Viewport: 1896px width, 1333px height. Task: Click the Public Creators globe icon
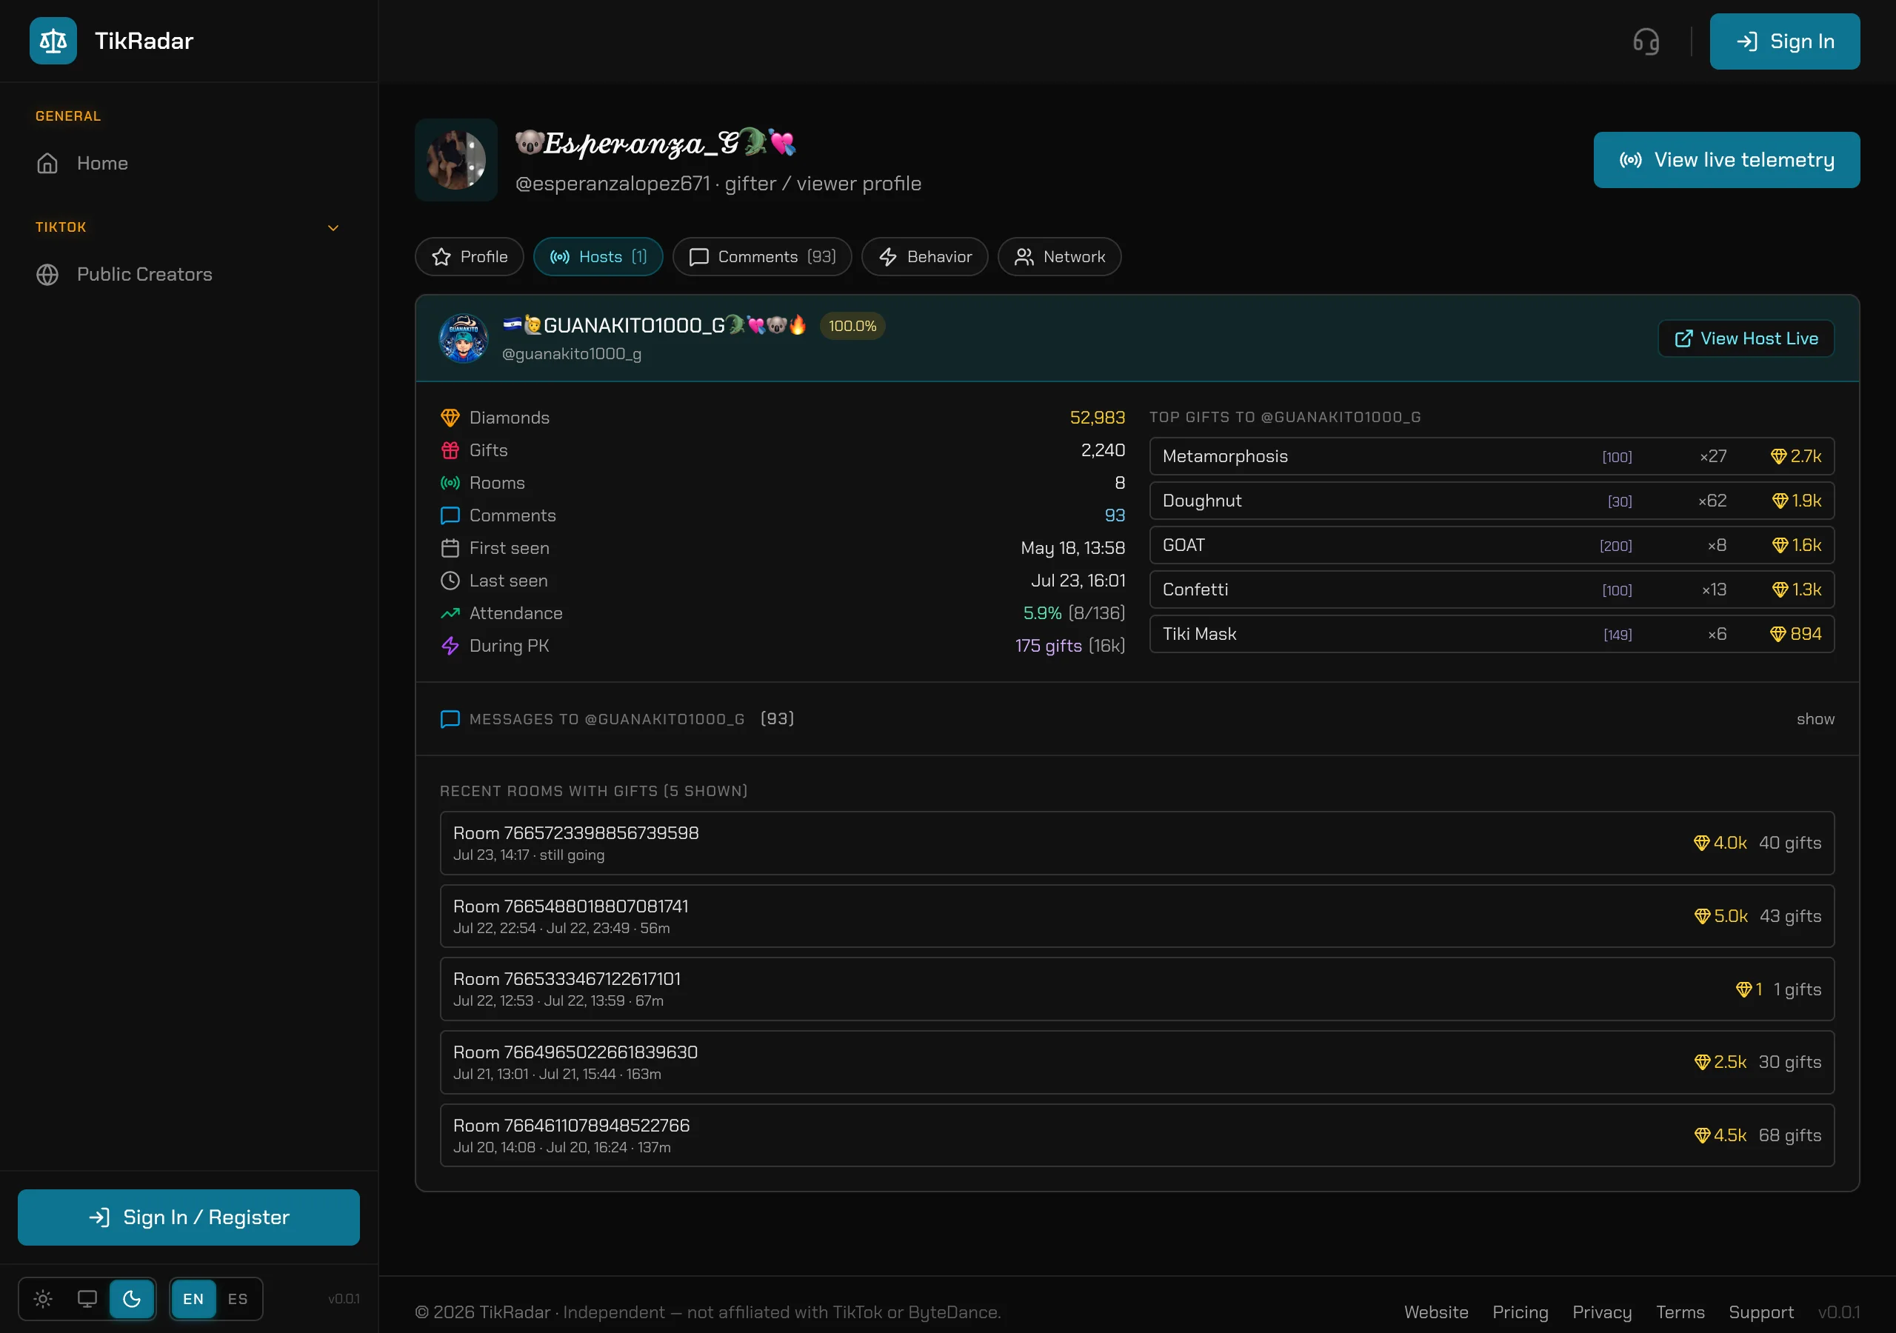pos(47,274)
